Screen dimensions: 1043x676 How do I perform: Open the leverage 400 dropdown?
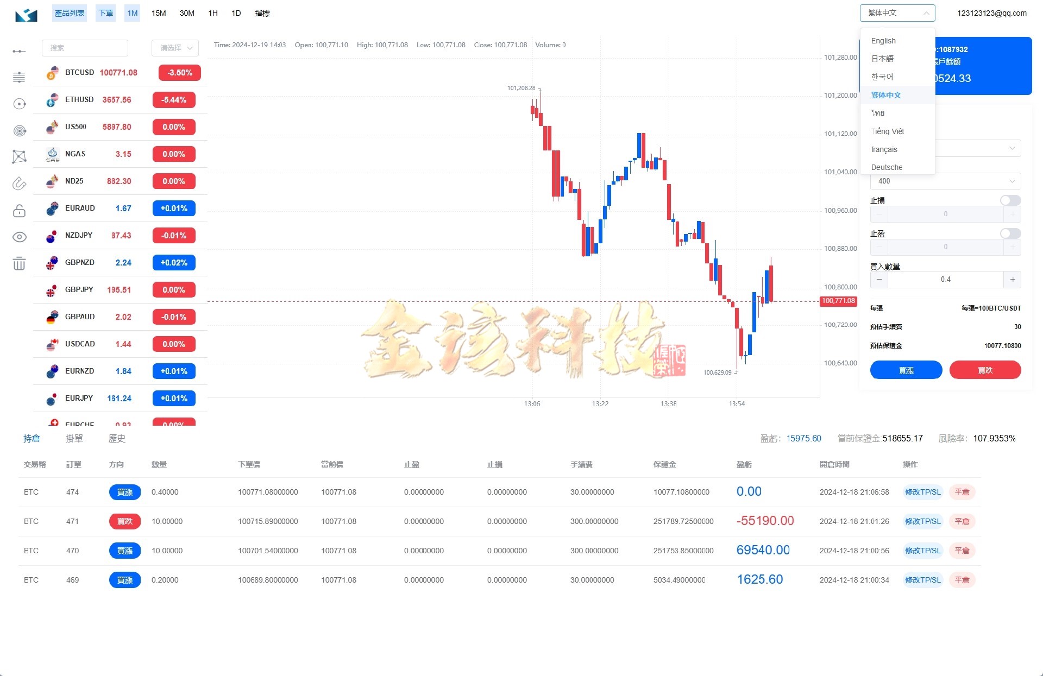pyautogui.click(x=945, y=181)
